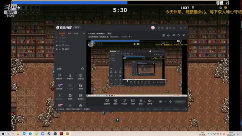
Task: Expand microphone options arrow
Action: [x=145, y=101]
